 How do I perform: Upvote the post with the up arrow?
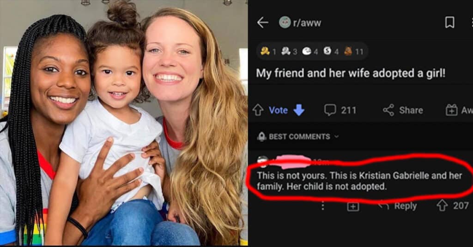(258, 110)
